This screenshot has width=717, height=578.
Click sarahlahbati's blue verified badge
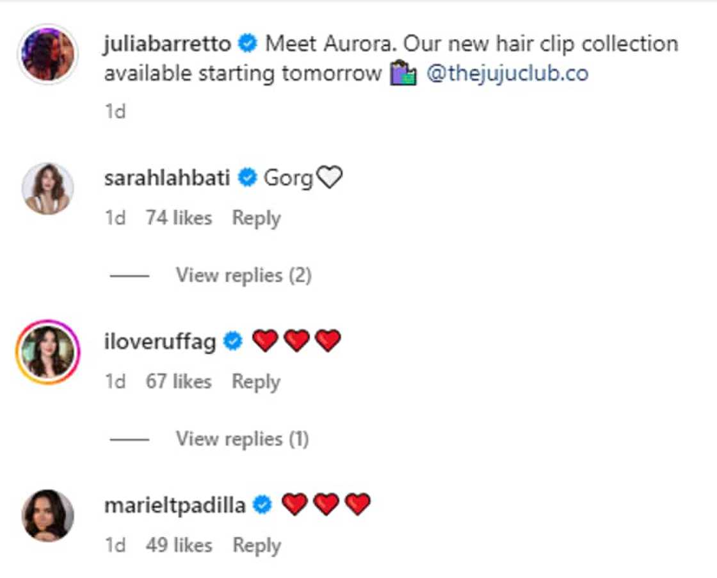coord(247,177)
